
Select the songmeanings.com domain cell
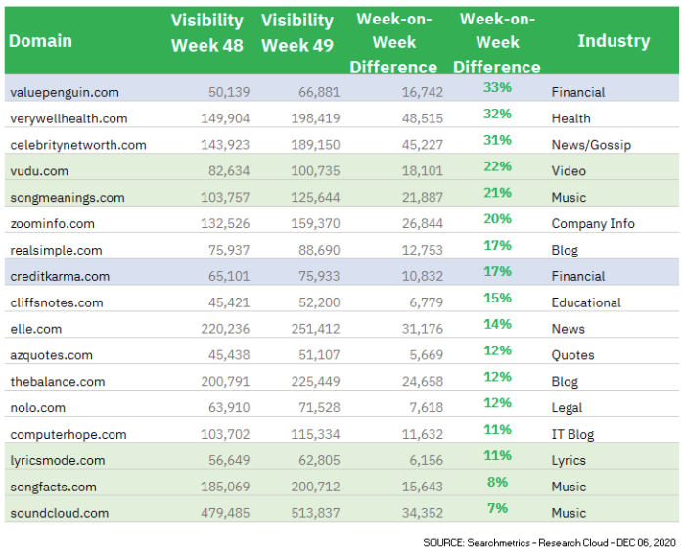click(x=68, y=197)
